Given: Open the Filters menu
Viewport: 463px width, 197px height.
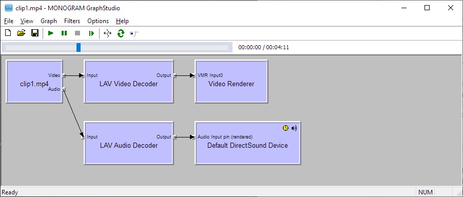Looking at the screenshot, I should 72,21.
